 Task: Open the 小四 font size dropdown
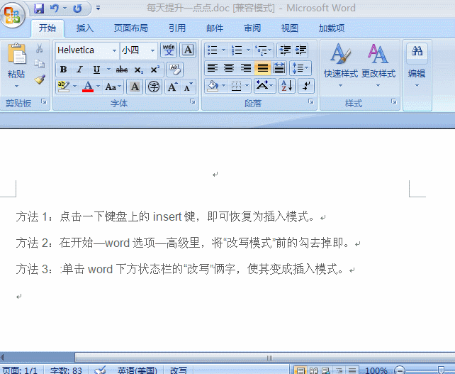coord(152,50)
